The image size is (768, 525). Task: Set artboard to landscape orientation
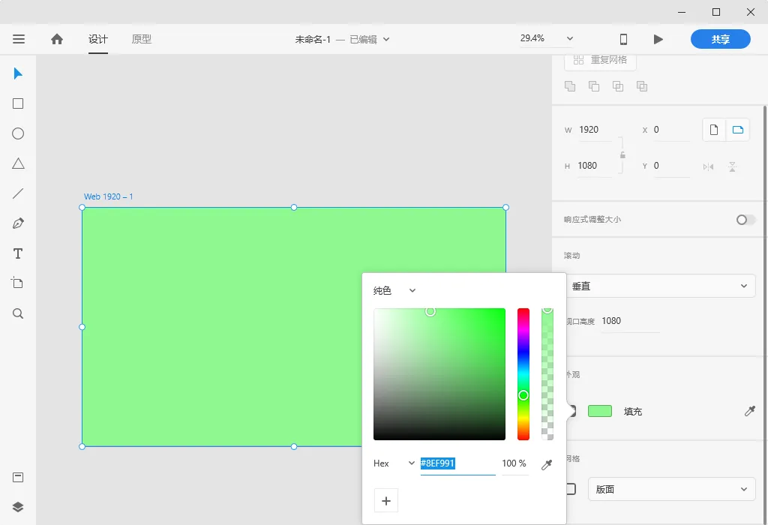click(x=738, y=130)
